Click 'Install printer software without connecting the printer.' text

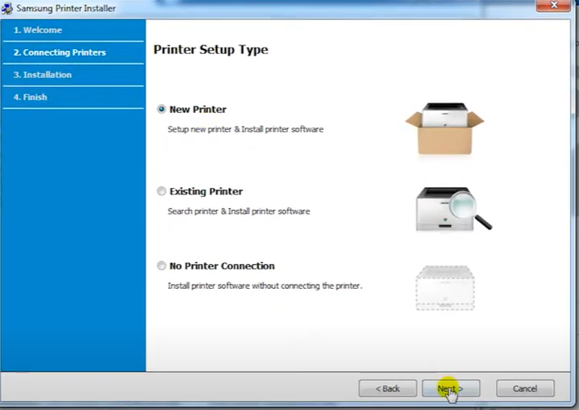pos(265,286)
